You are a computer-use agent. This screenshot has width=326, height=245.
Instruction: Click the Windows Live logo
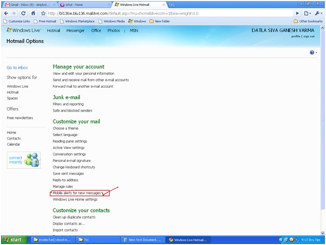[x=24, y=30]
